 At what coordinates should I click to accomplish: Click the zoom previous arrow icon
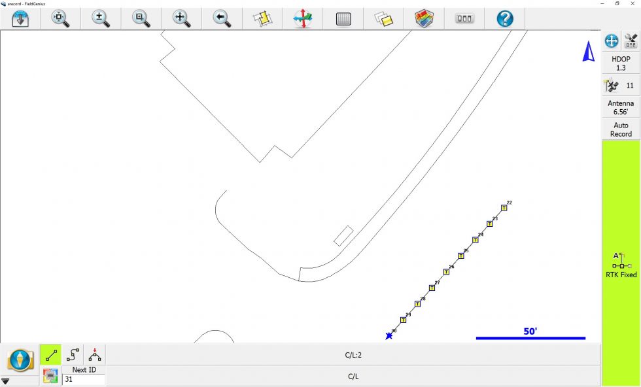point(222,19)
